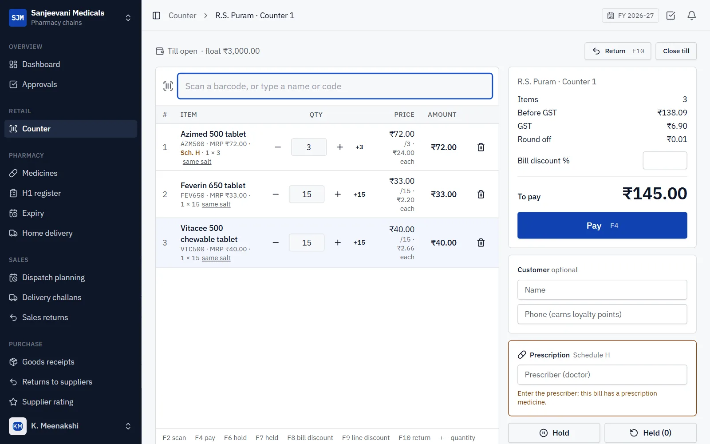Screen dimensions: 710x444
Task: Delete Feverin 650 tablet line
Action: click(x=481, y=194)
